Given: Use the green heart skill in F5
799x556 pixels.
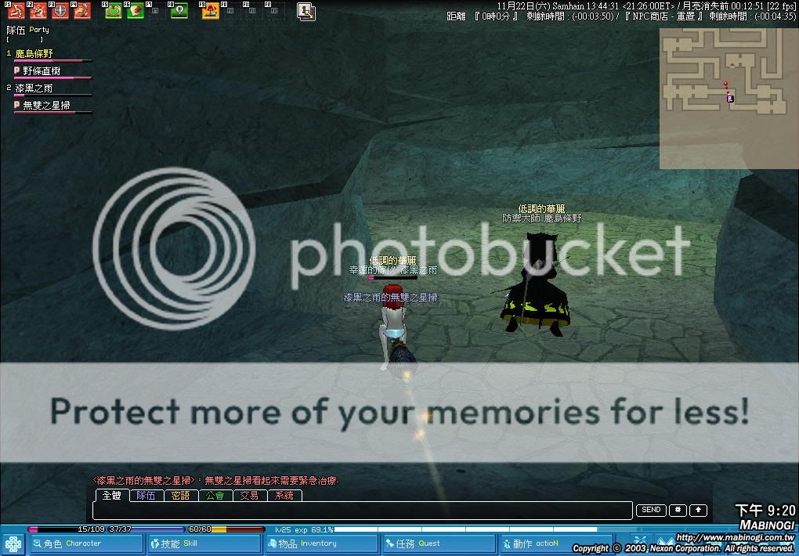Looking at the screenshot, I should pyautogui.click(x=114, y=11).
